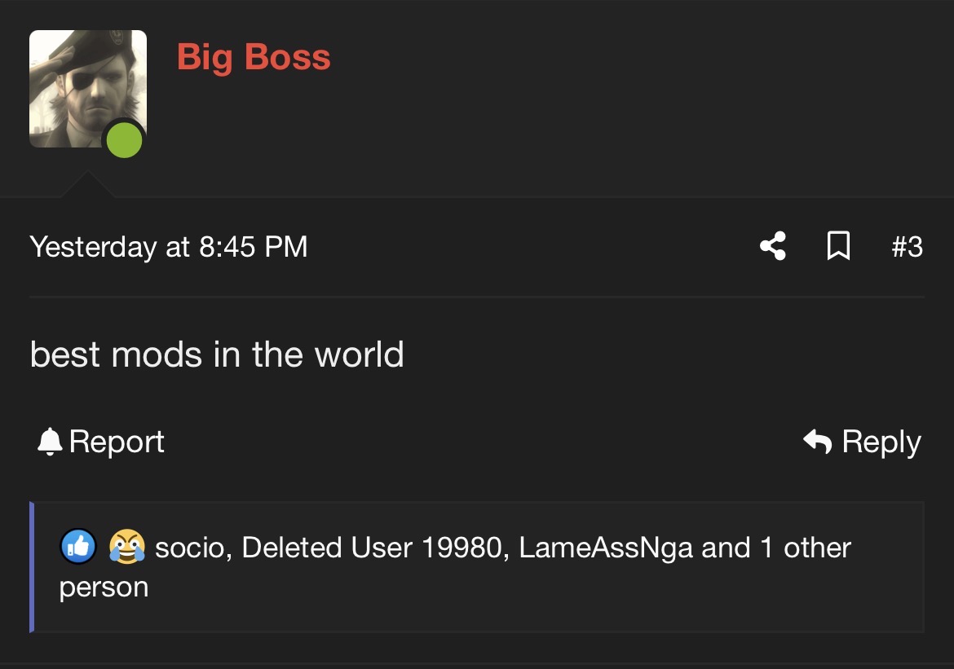The width and height of the screenshot is (954, 669).
Task: Select the blue thumbs-up reaction icon
Action: tap(78, 546)
